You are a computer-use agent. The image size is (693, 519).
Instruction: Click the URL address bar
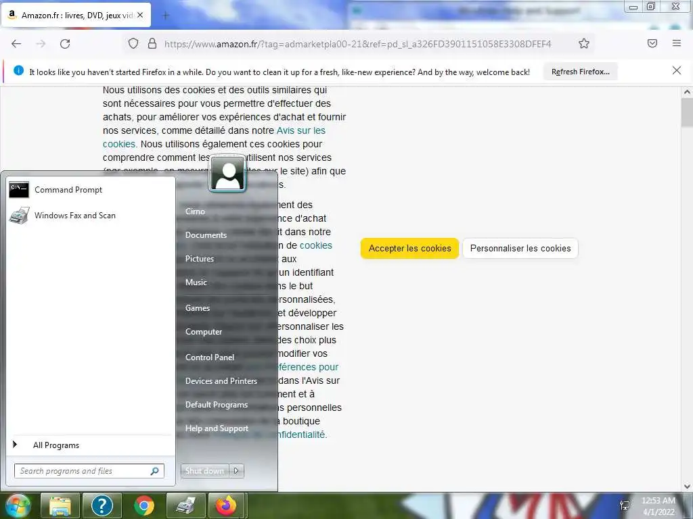(x=358, y=44)
